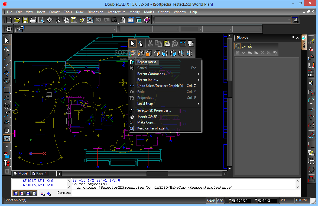This screenshot has height=206, width=318.
Task: Click the Print Preview magnifier icon
Action: 41,20
